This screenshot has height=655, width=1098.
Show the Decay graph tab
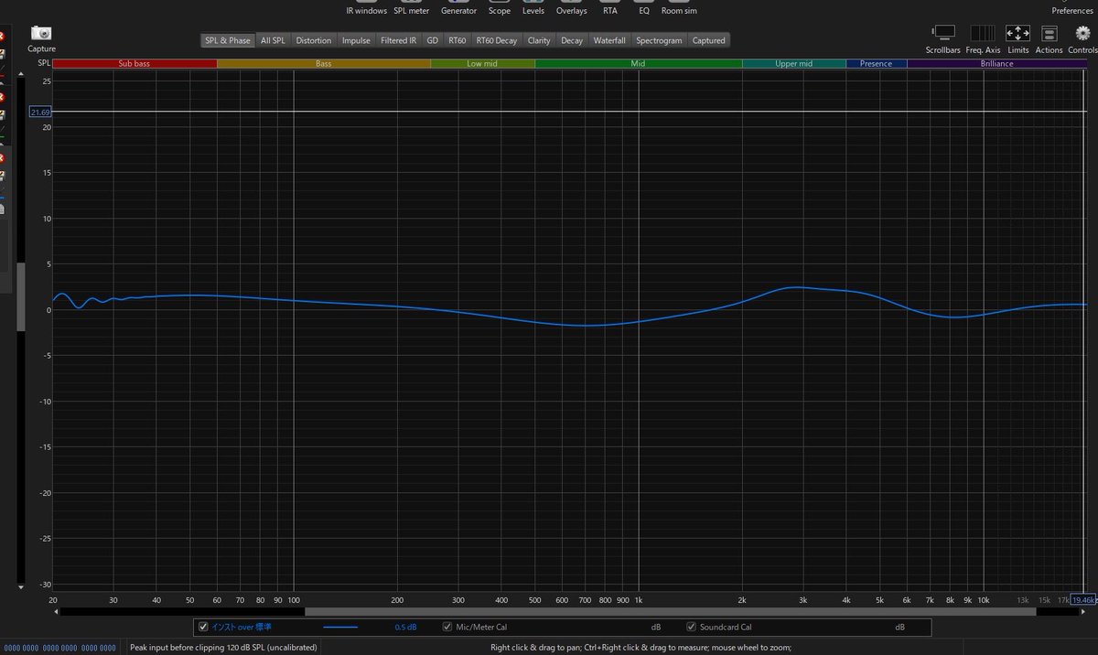[572, 40]
